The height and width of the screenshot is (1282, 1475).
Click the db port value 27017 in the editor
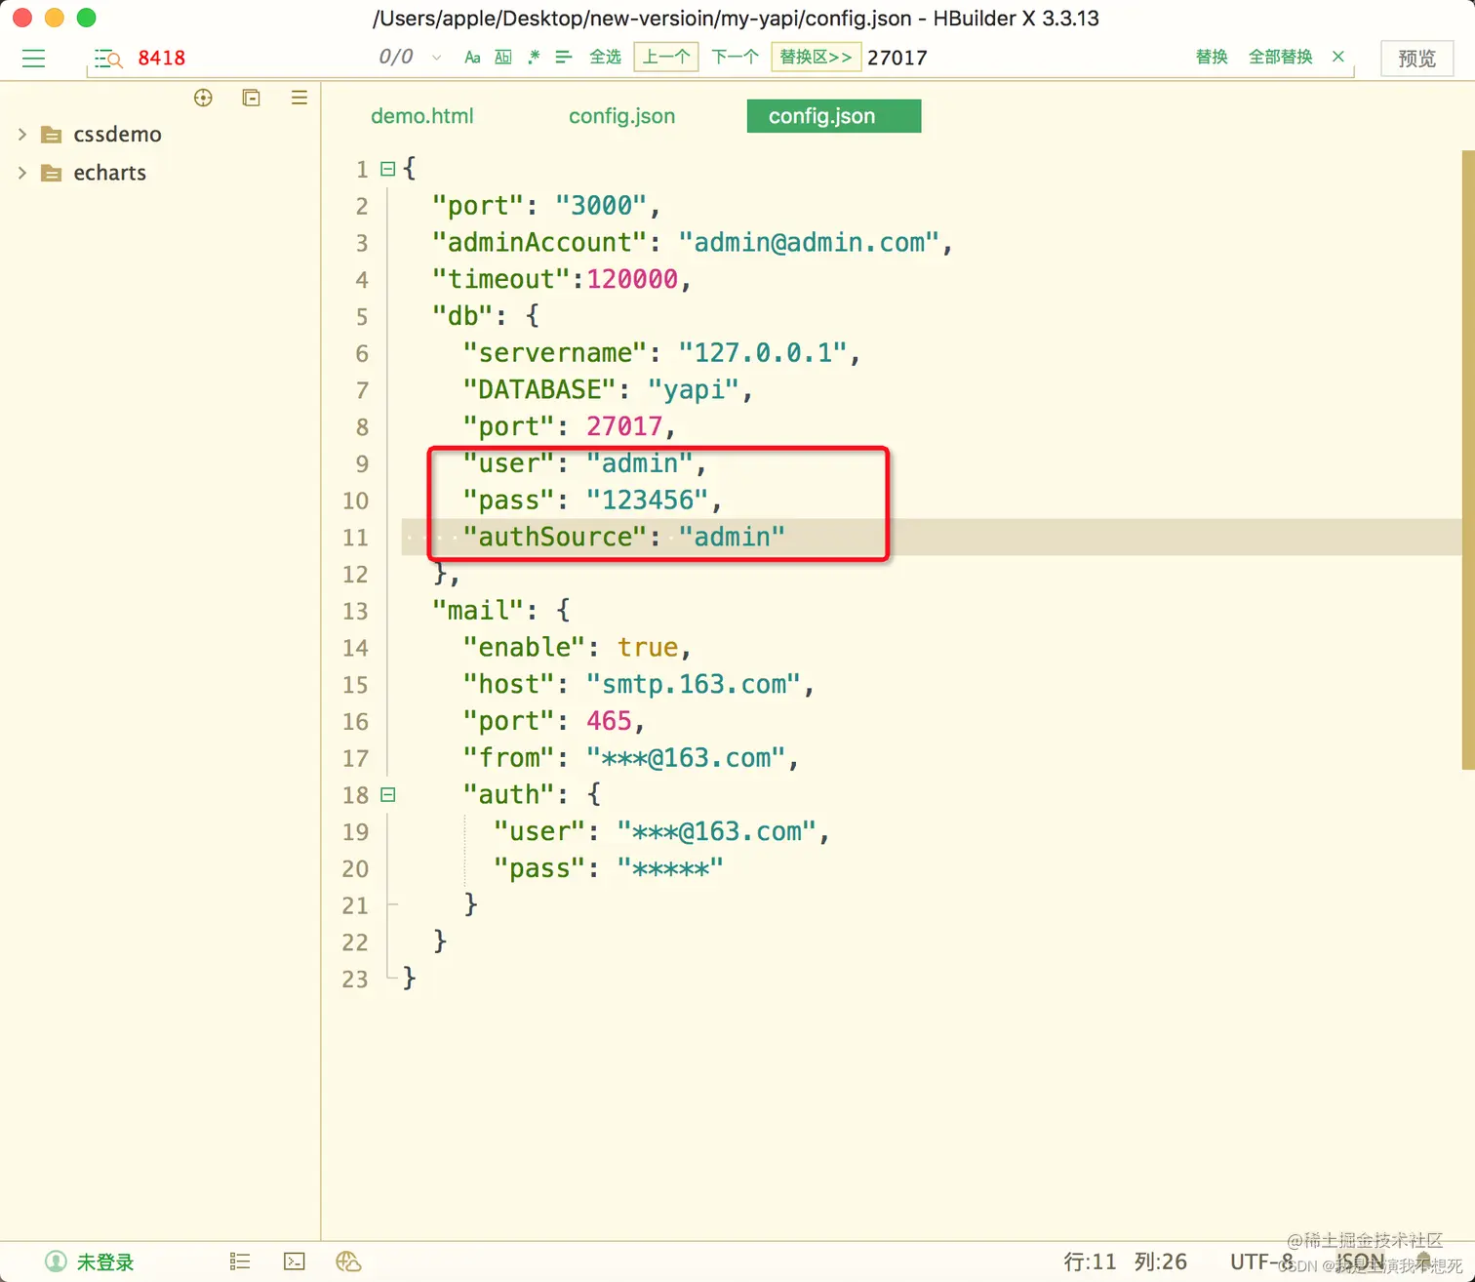(x=624, y=427)
